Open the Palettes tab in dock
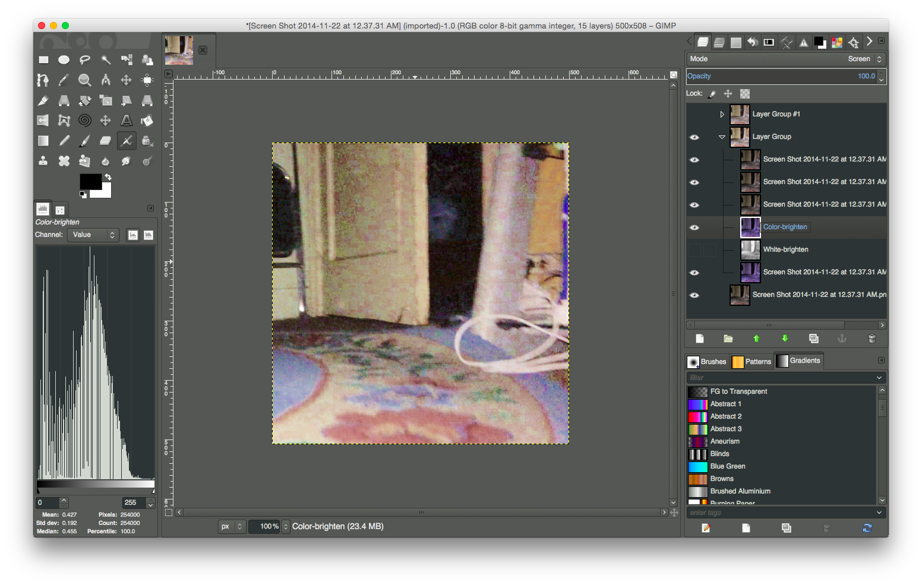922x585 pixels. click(x=836, y=42)
